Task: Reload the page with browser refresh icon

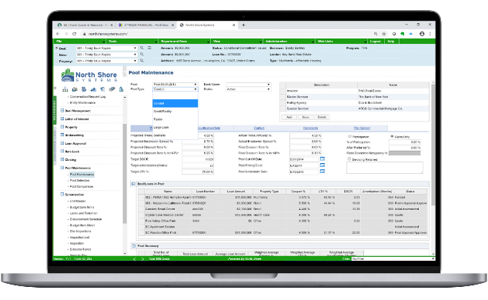Action: pyautogui.click(x=74, y=34)
